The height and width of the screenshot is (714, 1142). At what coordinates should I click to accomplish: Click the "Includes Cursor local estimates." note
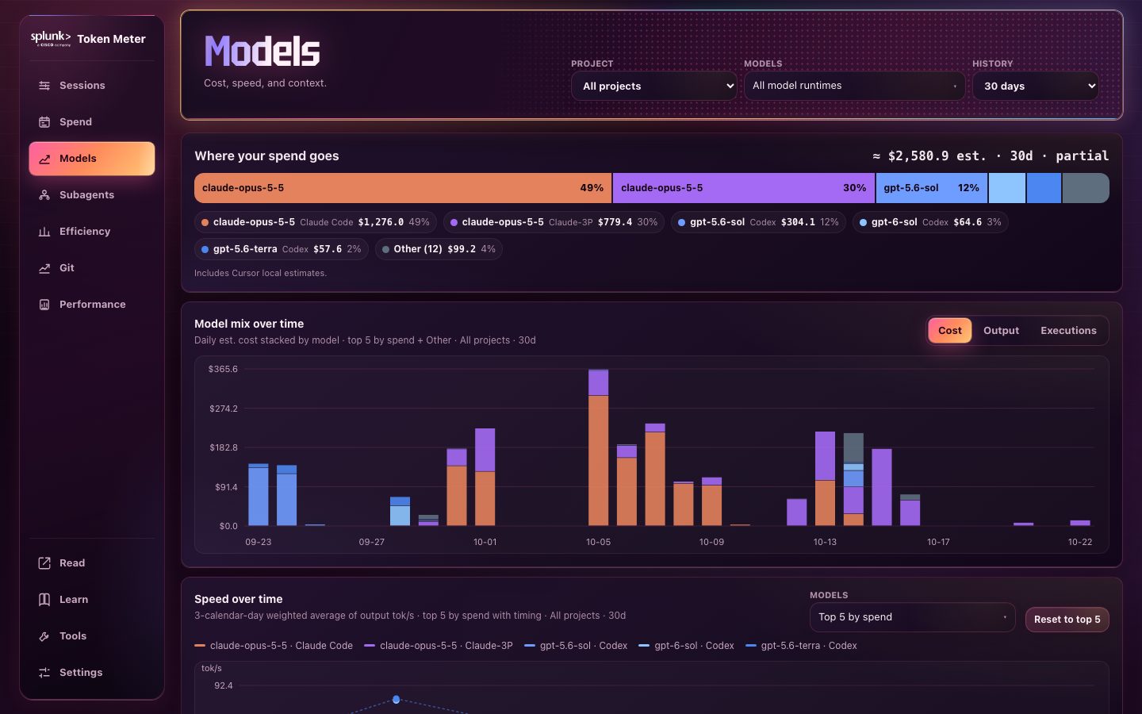click(x=260, y=273)
